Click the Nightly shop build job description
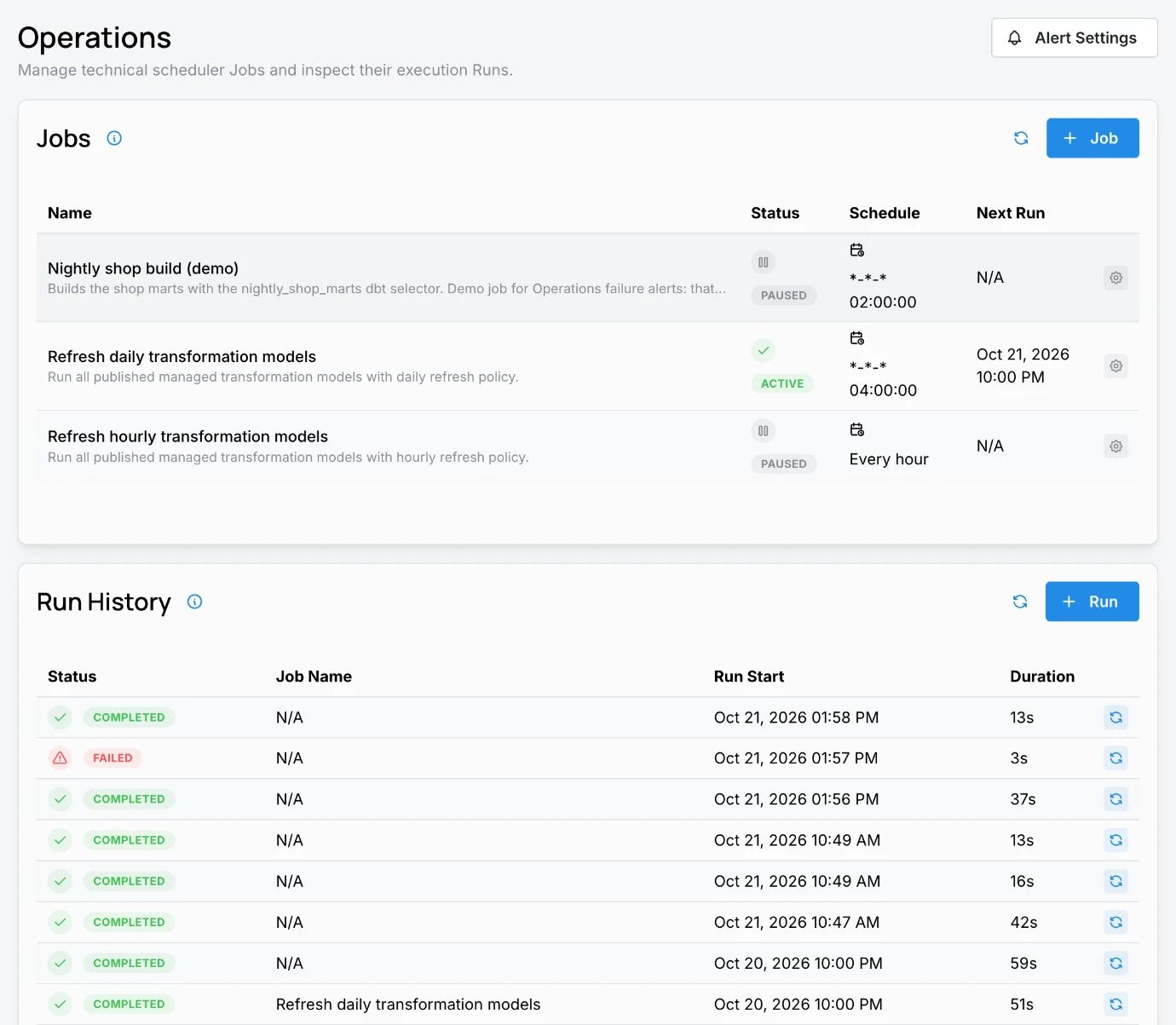 pyautogui.click(x=387, y=289)
